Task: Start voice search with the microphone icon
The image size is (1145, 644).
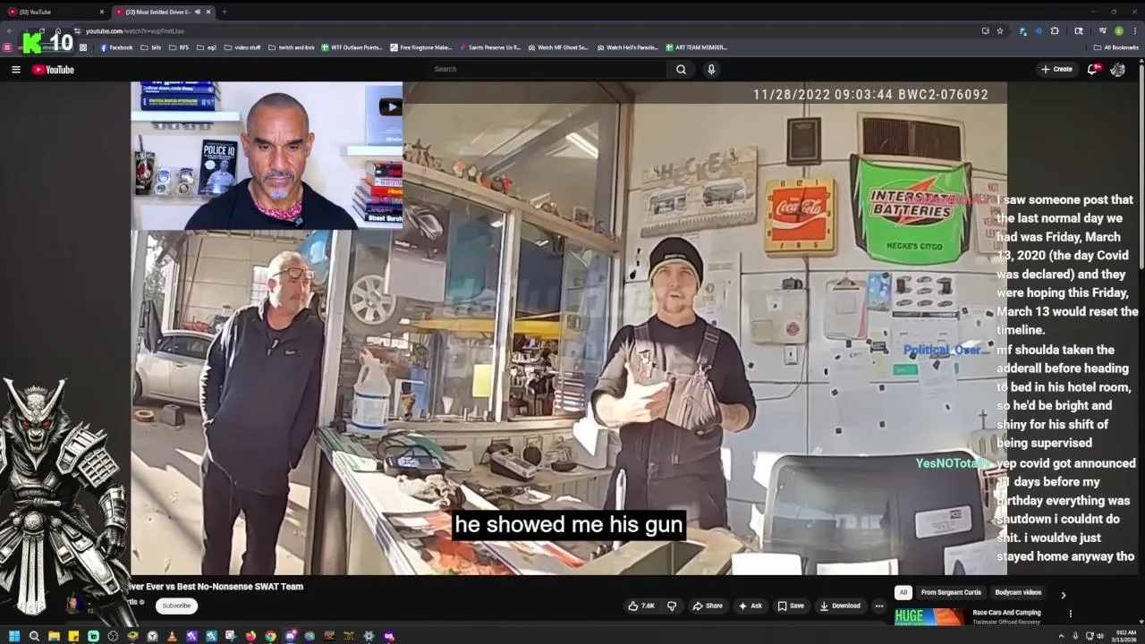Action: (711, 69)
